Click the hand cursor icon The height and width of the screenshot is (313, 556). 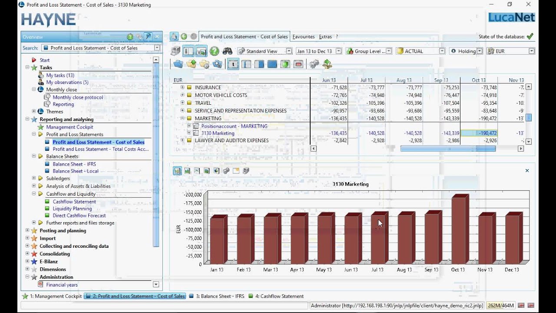pyautogui.click(x=174, y=37)
